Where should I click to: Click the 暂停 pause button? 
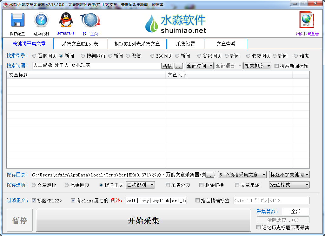[x=20, y=220]
